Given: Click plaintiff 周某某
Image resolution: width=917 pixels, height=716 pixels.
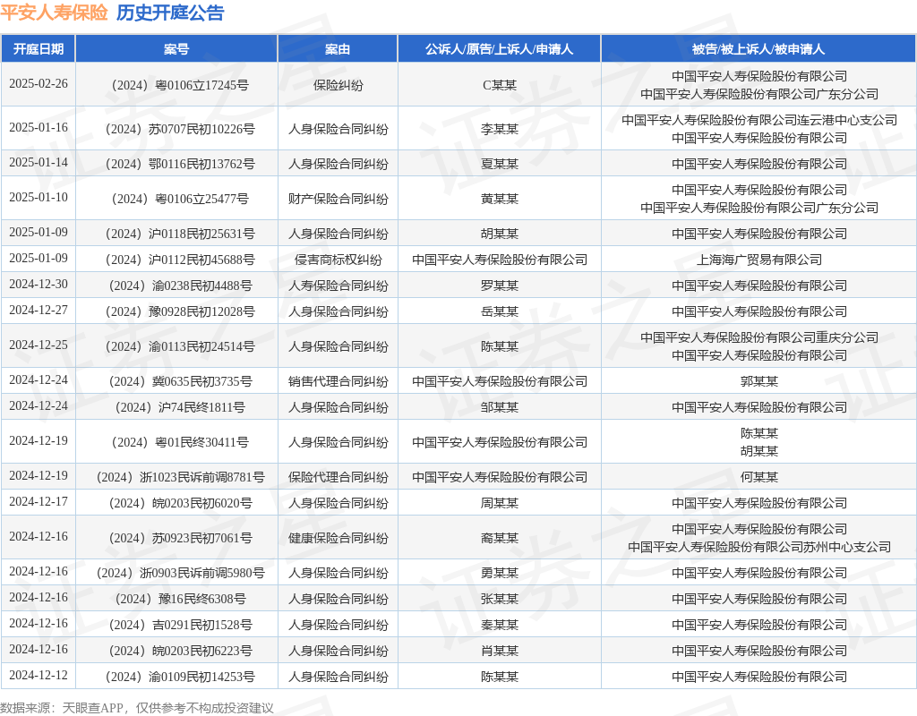Looking at the screenshot, I should (x=500, y=503).
